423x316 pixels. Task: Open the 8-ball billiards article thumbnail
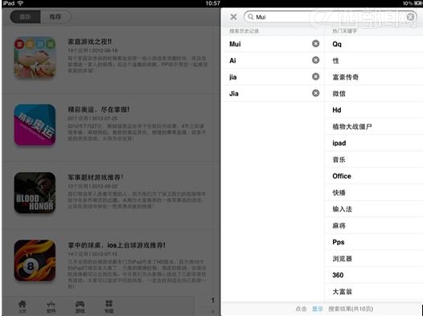35,261
